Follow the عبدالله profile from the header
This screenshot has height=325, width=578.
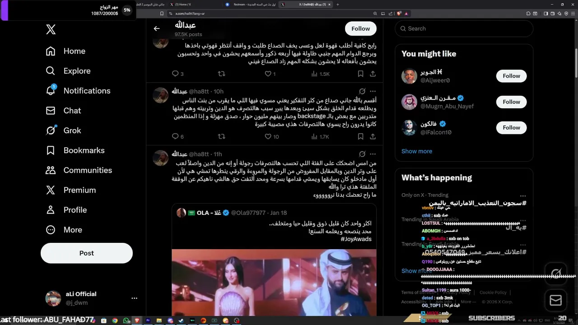[x=360, y=28]
